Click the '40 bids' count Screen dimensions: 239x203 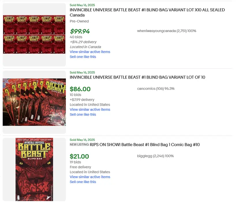point(76,37)
